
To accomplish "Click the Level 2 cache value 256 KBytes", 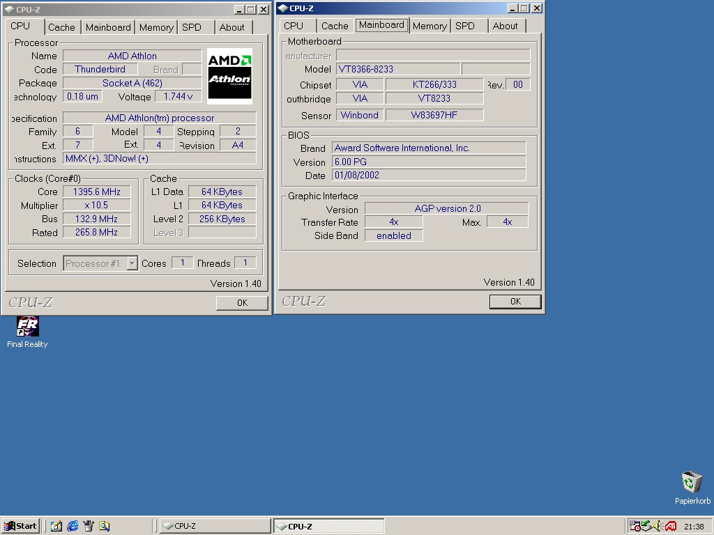I will click(222, 219).
